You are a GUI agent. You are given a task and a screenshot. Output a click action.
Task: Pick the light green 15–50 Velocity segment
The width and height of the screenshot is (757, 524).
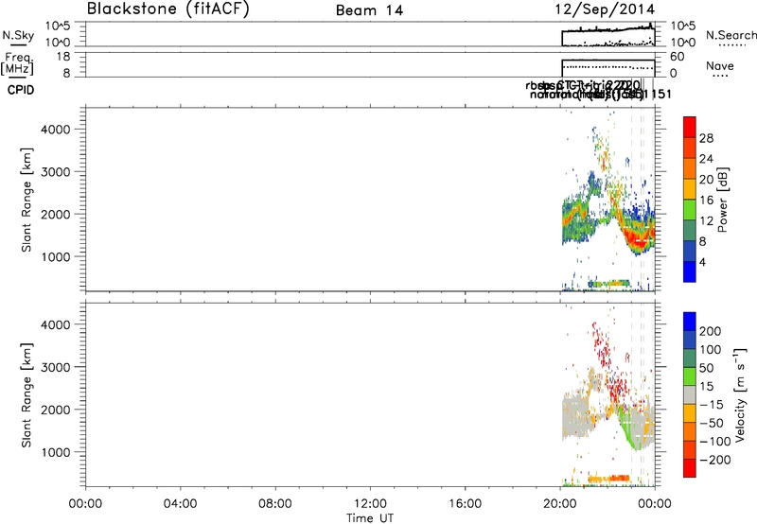click(690, 376)
